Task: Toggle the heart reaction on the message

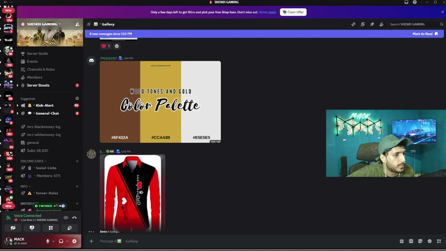Action: (x=105, y=46)
